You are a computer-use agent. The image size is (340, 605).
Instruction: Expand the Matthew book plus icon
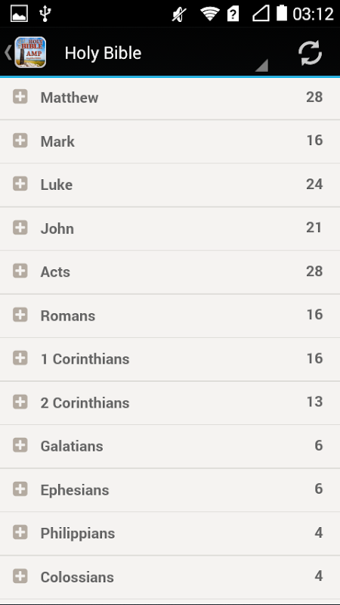coord(20,97)
